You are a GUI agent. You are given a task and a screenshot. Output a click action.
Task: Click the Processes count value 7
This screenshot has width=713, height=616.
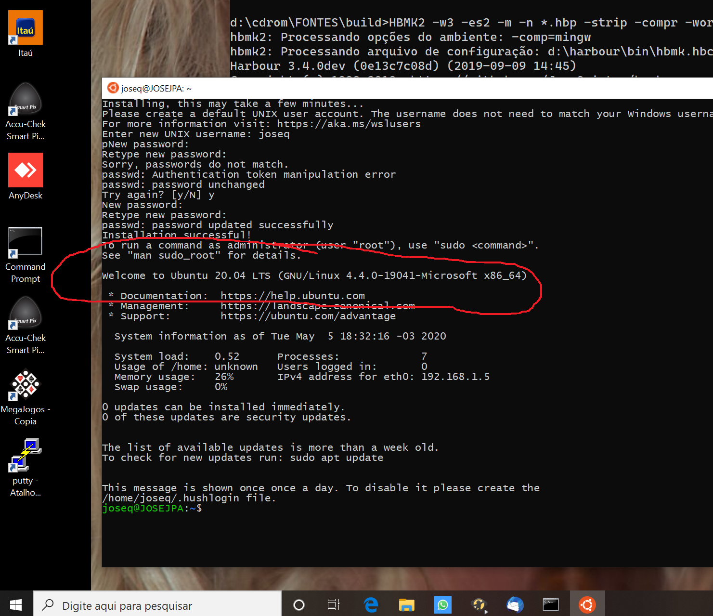(424, 356)
